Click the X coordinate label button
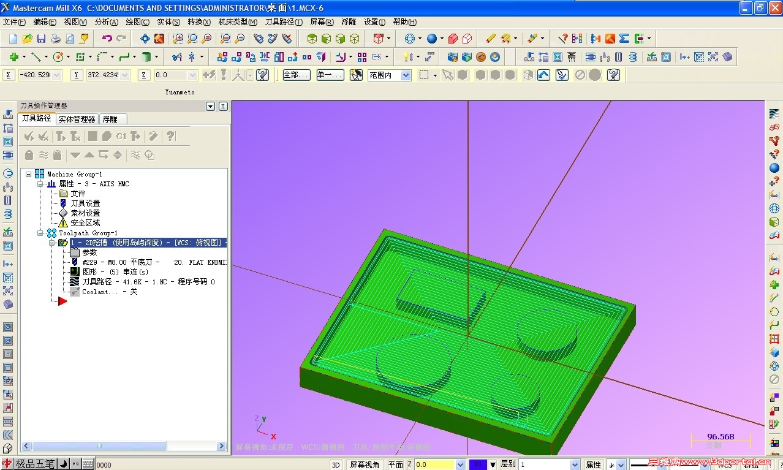783x470 pixels. 9,75
